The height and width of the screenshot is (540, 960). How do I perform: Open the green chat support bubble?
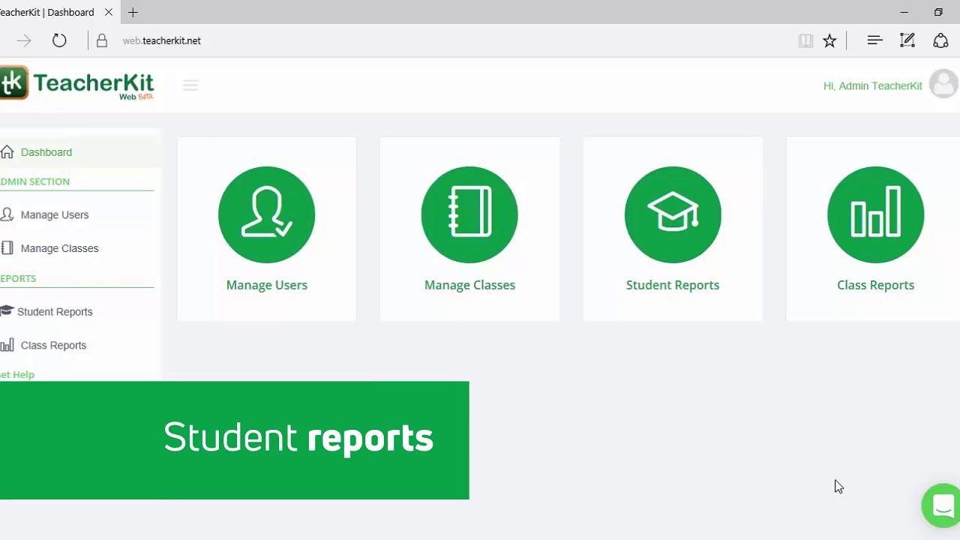click(942, 505)
